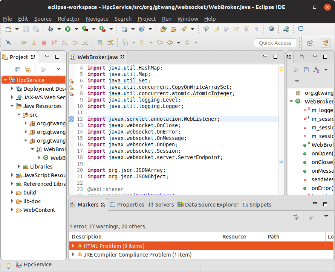This screenshot has height=272, width=335.
Task: Click the Terminate icon in debug toolbar
Action: (43, 43)
